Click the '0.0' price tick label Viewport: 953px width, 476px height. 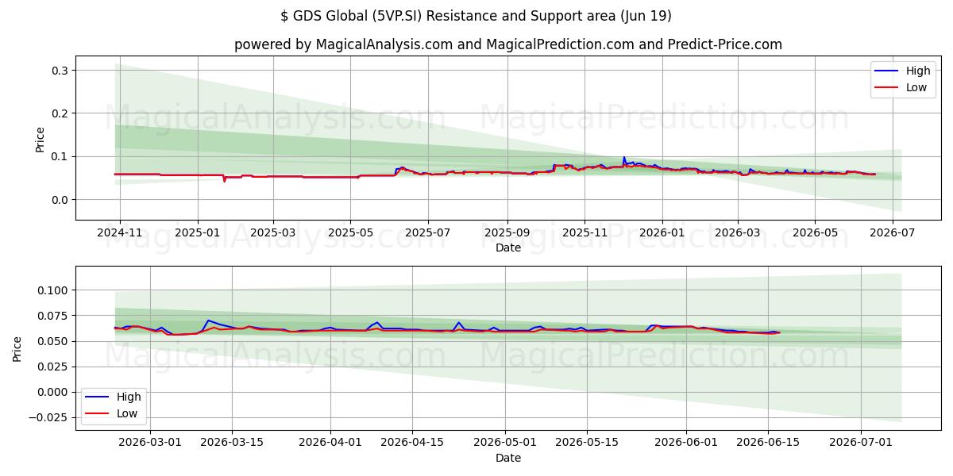[x=60, y=200]
